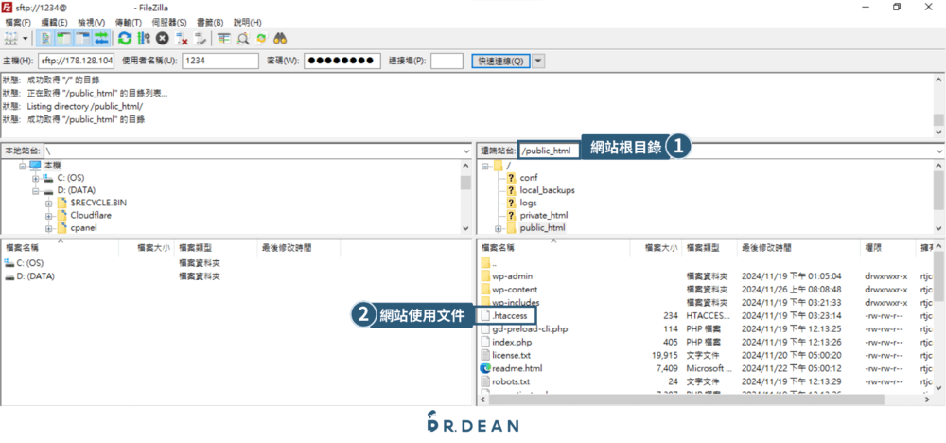Expand the remote public_html tree node
The image size is (946, 443).
499,228
